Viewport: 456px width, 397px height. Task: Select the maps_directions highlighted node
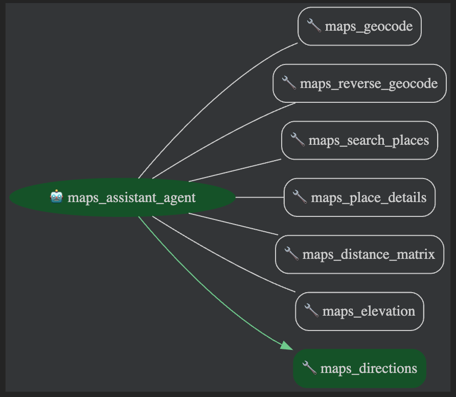coord(359,368)
